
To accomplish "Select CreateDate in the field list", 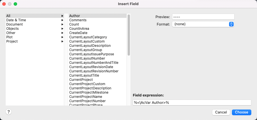I will coord(78,33).
